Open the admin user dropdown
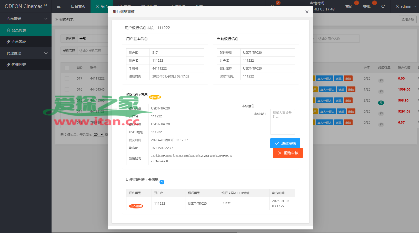 tap(406, 6)
